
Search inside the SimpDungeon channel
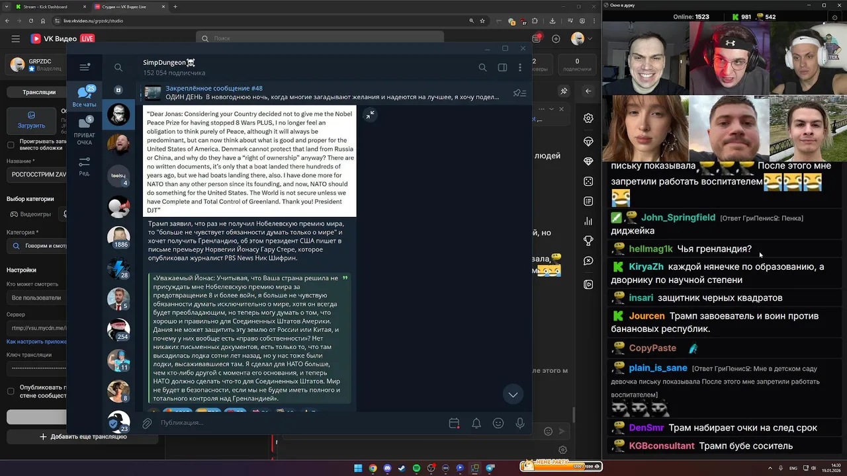pyautogui.click(x=482, y=67)
